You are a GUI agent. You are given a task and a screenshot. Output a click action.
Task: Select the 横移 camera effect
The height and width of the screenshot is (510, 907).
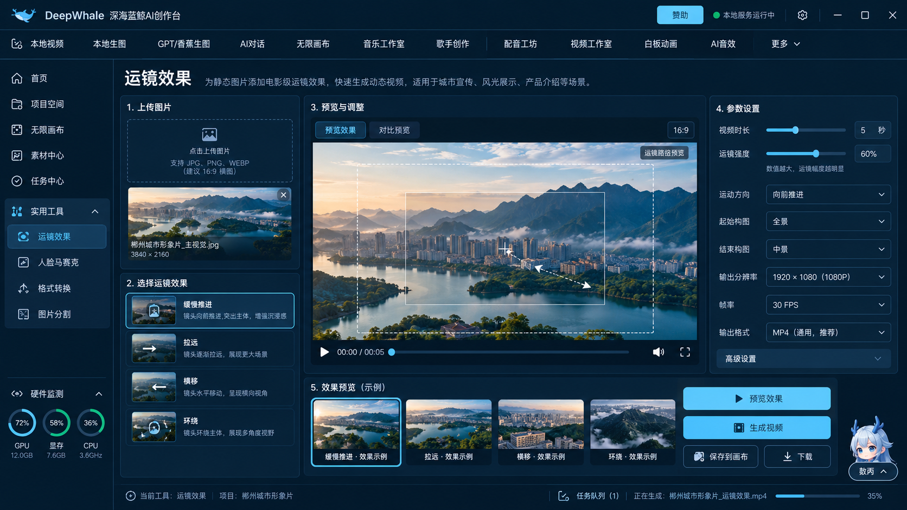click(210, 387)
